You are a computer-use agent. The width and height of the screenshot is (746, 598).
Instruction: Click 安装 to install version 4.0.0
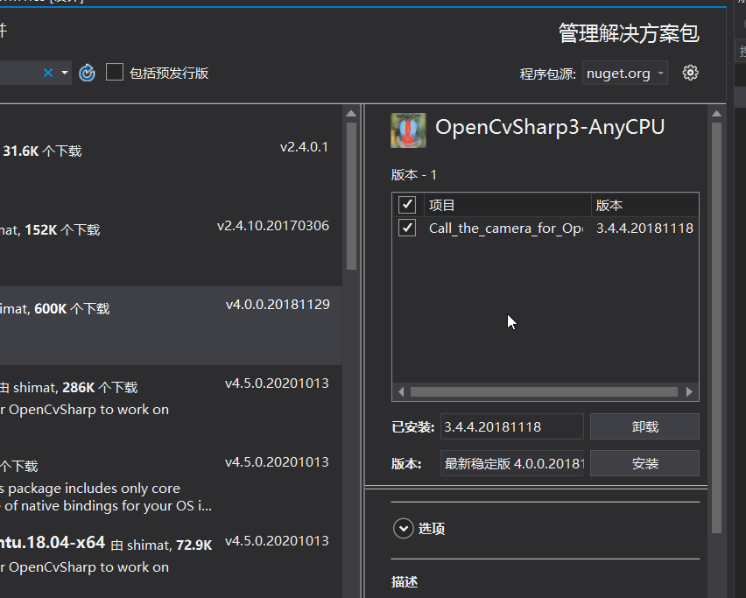(644, 463)
